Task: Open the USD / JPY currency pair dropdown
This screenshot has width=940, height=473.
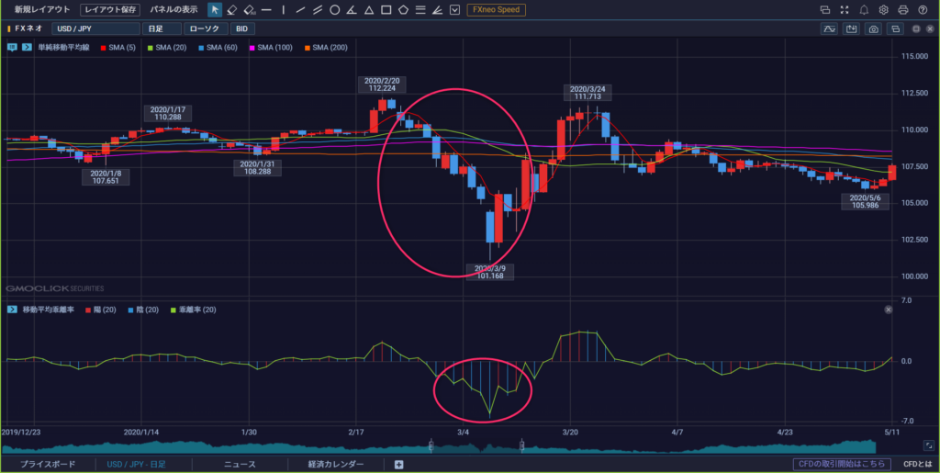Action: 95,28
